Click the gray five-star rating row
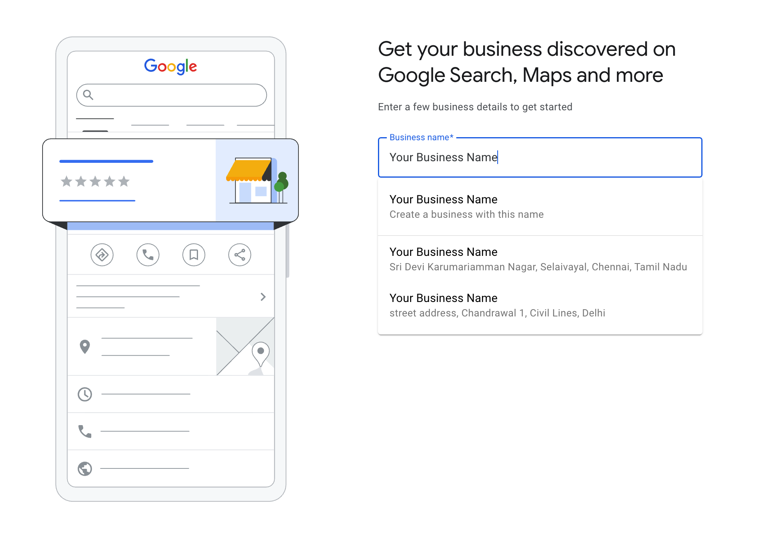Screen dimensions: 776x539 tap(95, 181)
